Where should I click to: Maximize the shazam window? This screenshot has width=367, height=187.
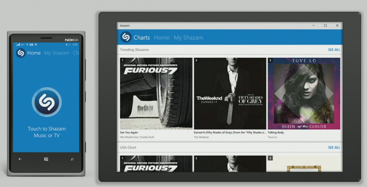click(x=325, y=25)
